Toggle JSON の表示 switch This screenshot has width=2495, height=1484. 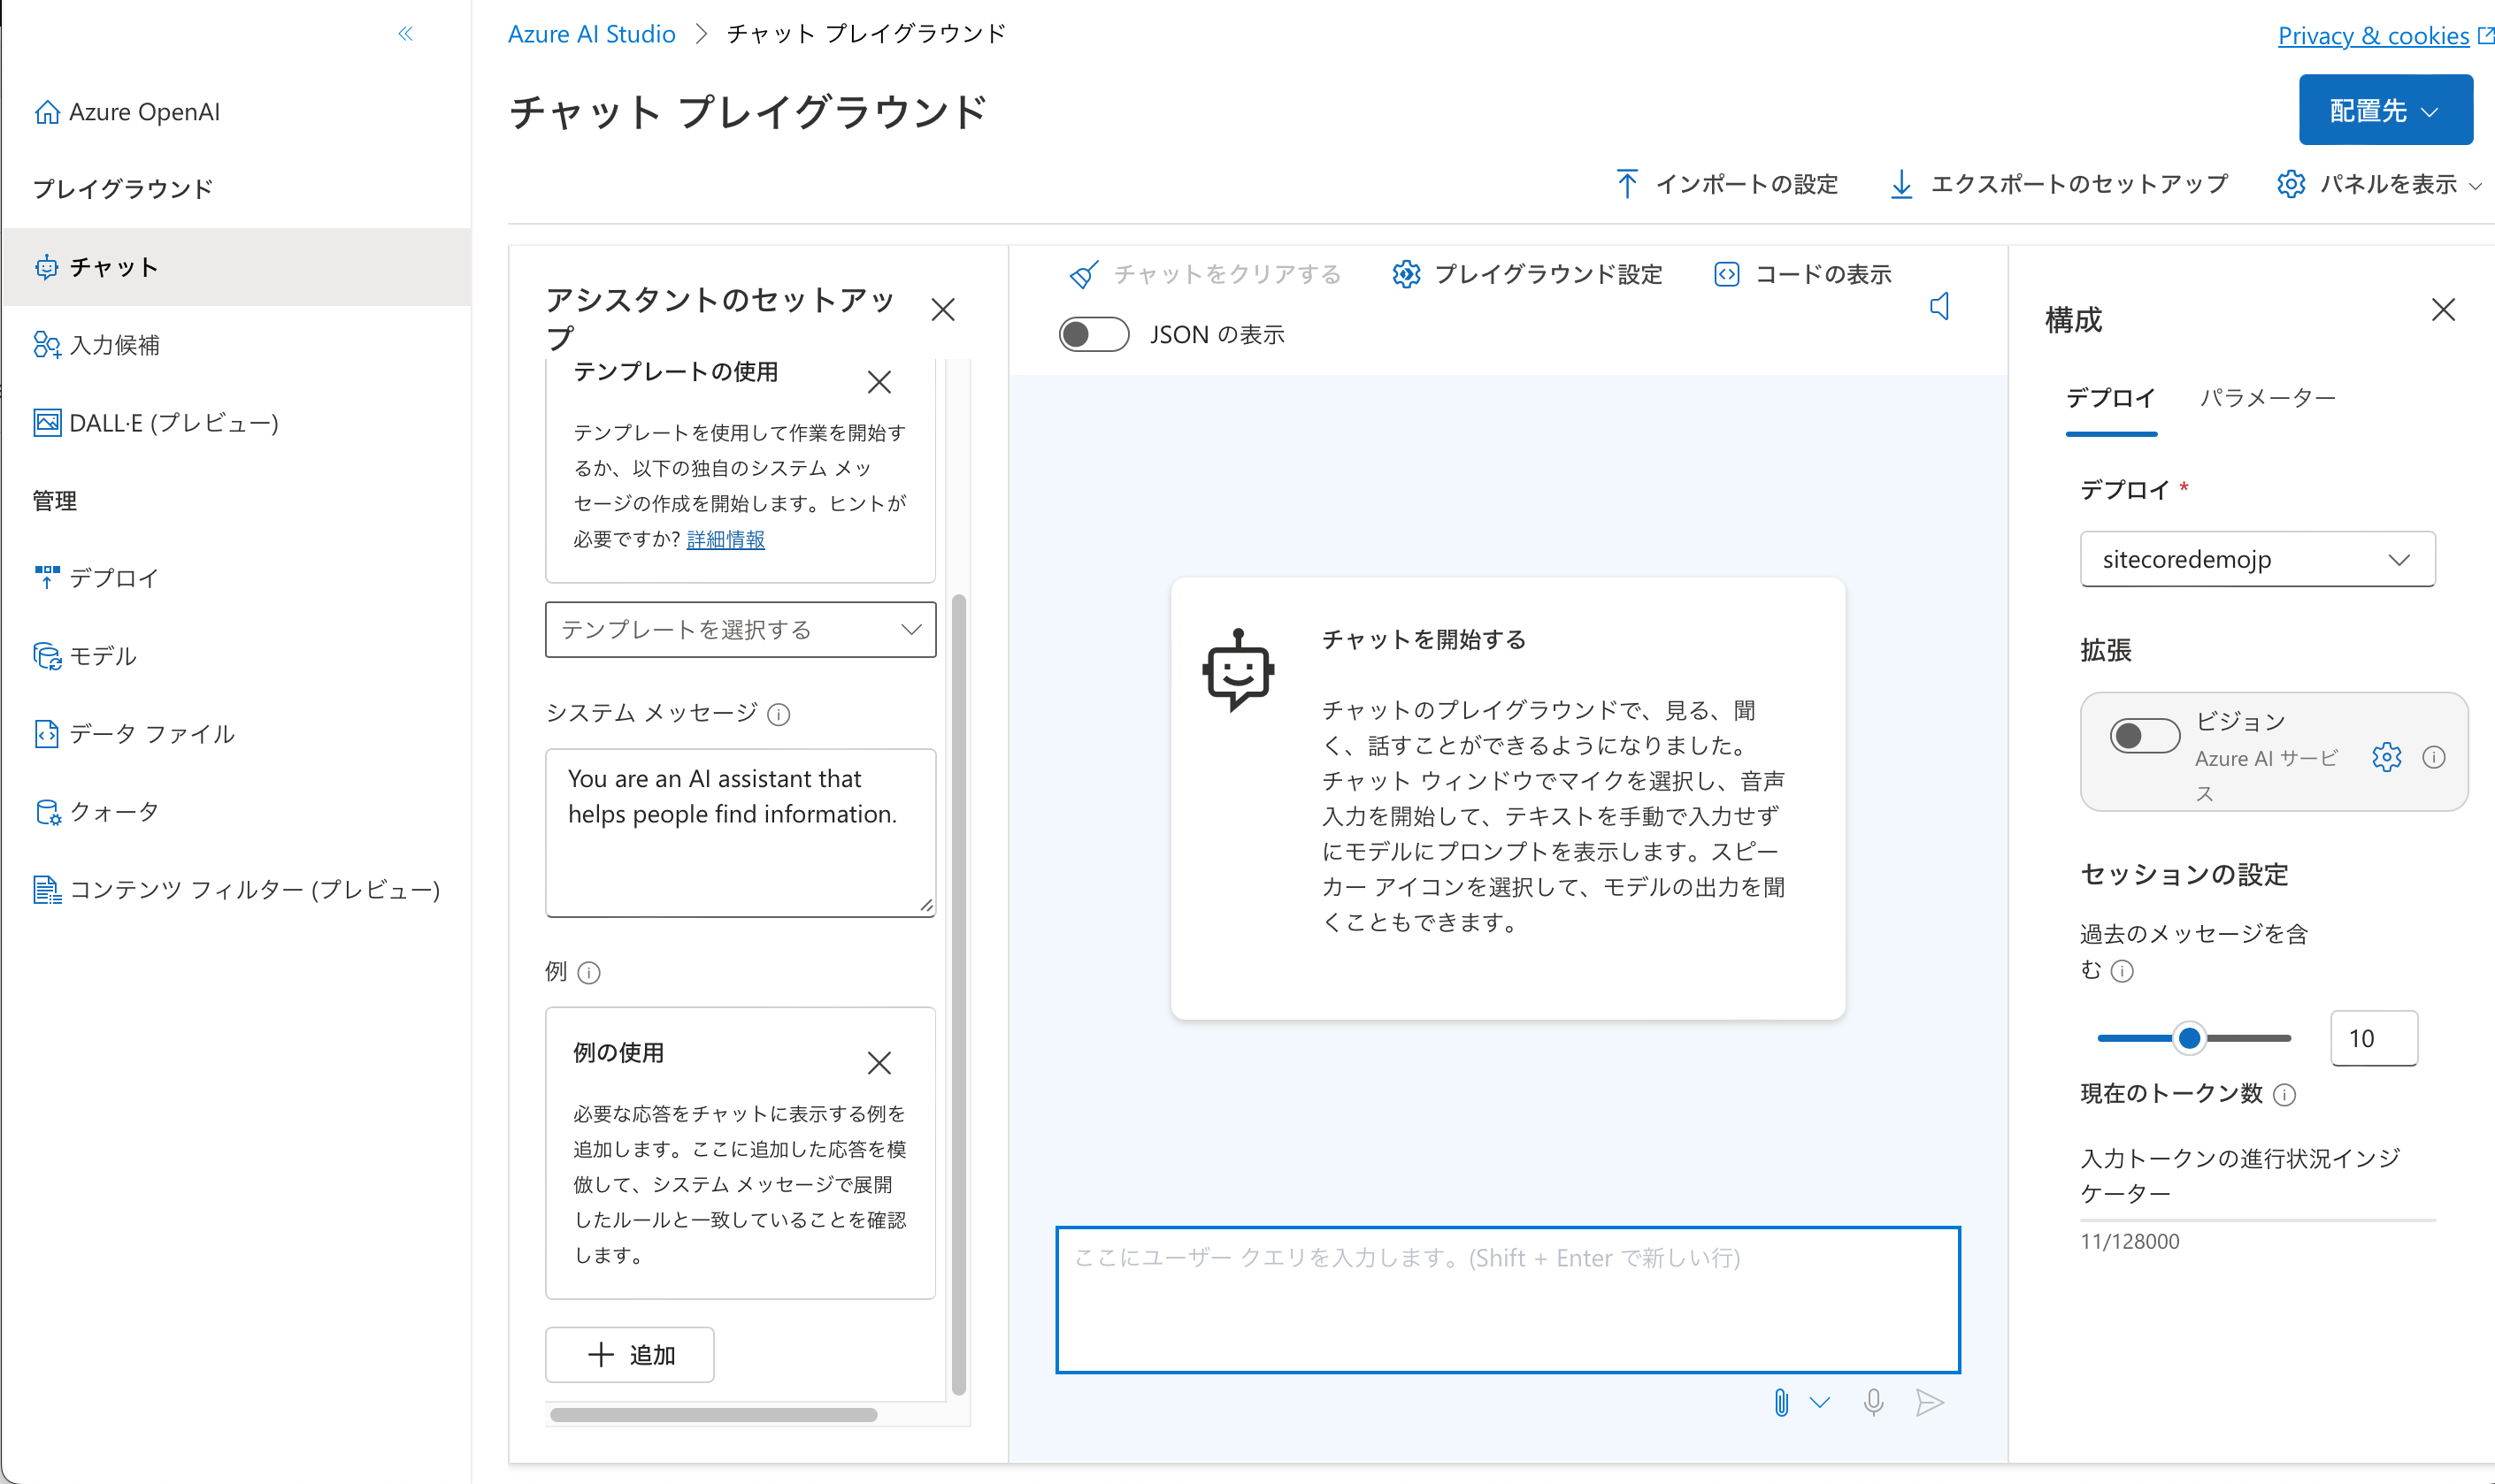coord(1088,333)
